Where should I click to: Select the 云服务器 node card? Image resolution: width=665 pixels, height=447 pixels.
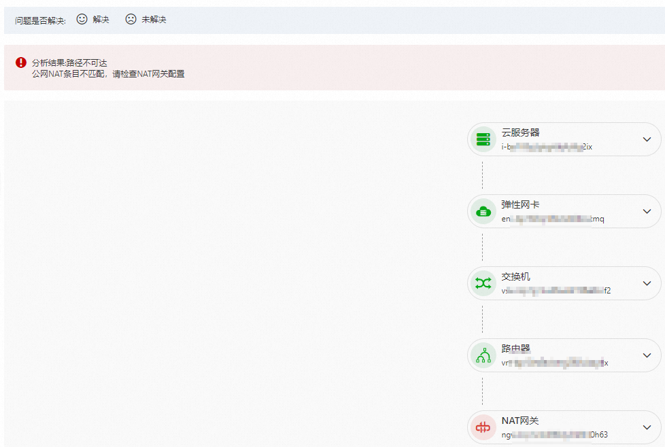563,139
